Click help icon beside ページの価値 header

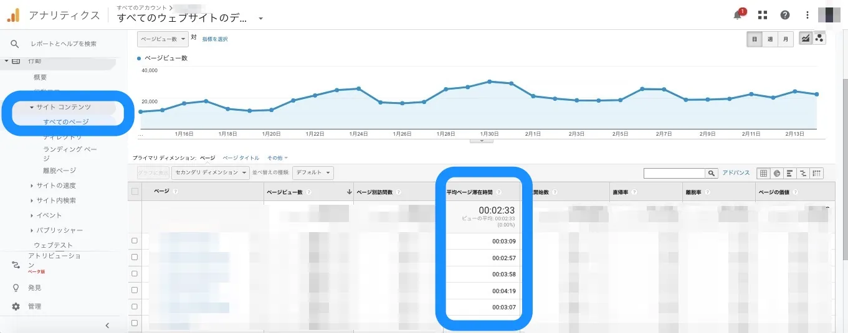click(796, 192)
